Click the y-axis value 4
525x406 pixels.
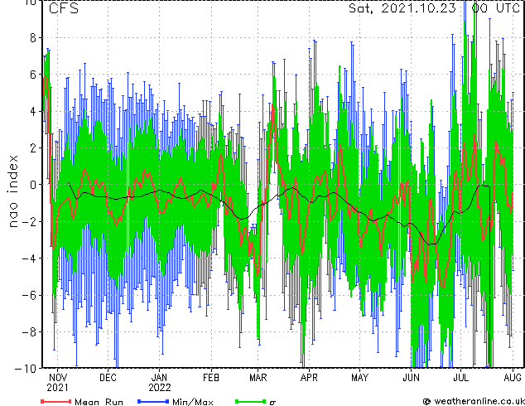point(33,112)
